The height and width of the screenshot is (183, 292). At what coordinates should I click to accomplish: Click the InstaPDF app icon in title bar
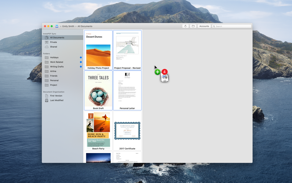(x=57, y=26)
